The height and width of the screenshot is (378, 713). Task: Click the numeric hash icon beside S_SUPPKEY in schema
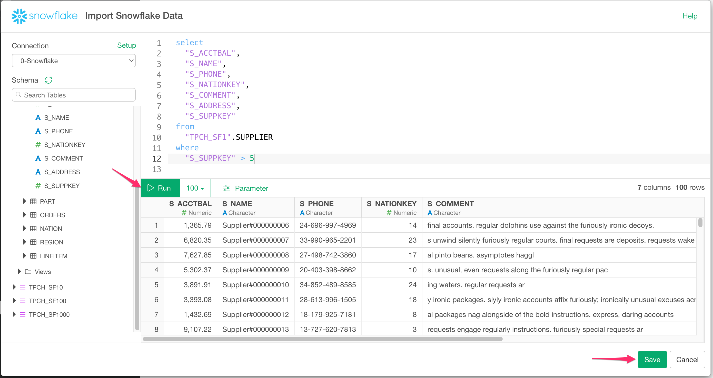click(38, 186)
